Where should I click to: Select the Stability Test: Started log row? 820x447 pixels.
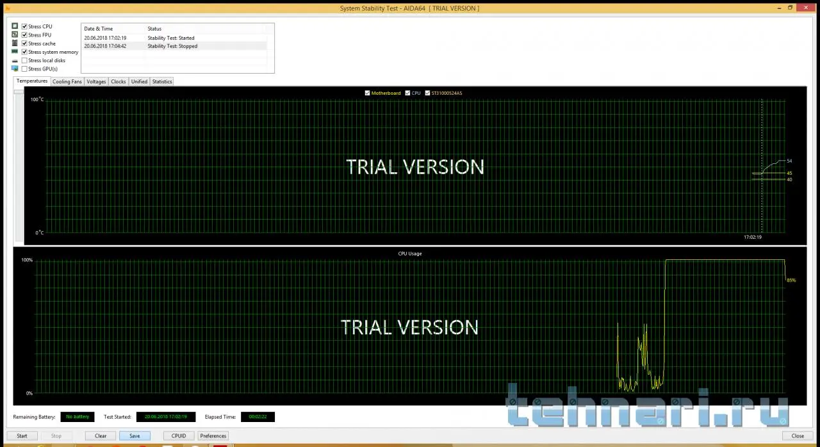174,38
